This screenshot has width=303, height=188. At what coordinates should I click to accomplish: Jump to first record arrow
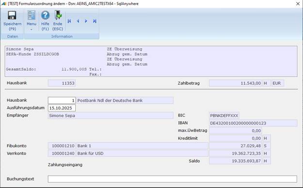69,21
